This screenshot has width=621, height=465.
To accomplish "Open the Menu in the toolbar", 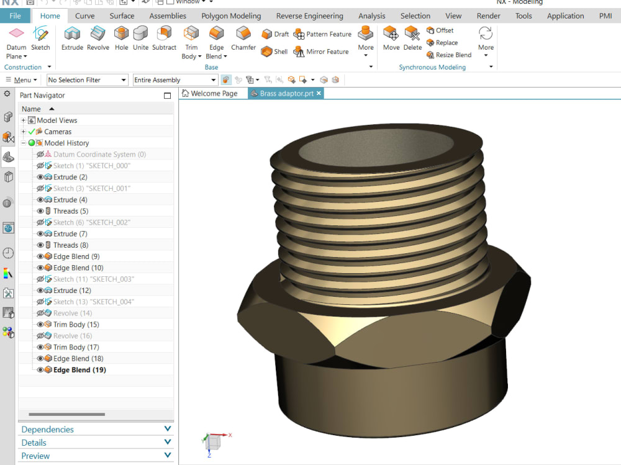I will tap(22, 79).
